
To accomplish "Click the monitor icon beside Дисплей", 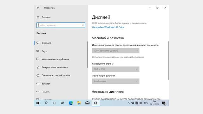I will click(38, 43).
